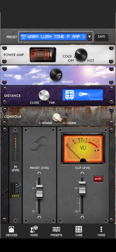Click the COLD label on the power amp

point(67,56)
